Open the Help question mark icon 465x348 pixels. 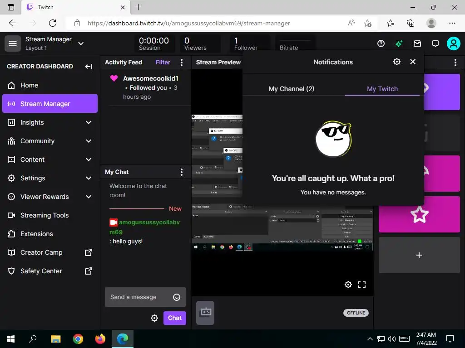pyautogui.click(x=381, y=44)
